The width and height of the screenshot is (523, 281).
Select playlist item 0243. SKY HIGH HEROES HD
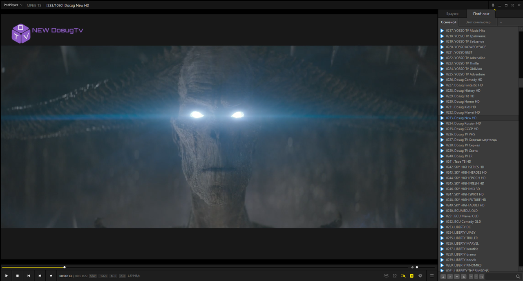click(x=479, y=173)
